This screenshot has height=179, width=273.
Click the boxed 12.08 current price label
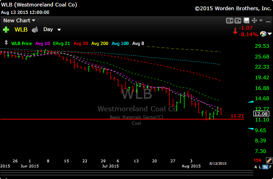click(261, 114)
